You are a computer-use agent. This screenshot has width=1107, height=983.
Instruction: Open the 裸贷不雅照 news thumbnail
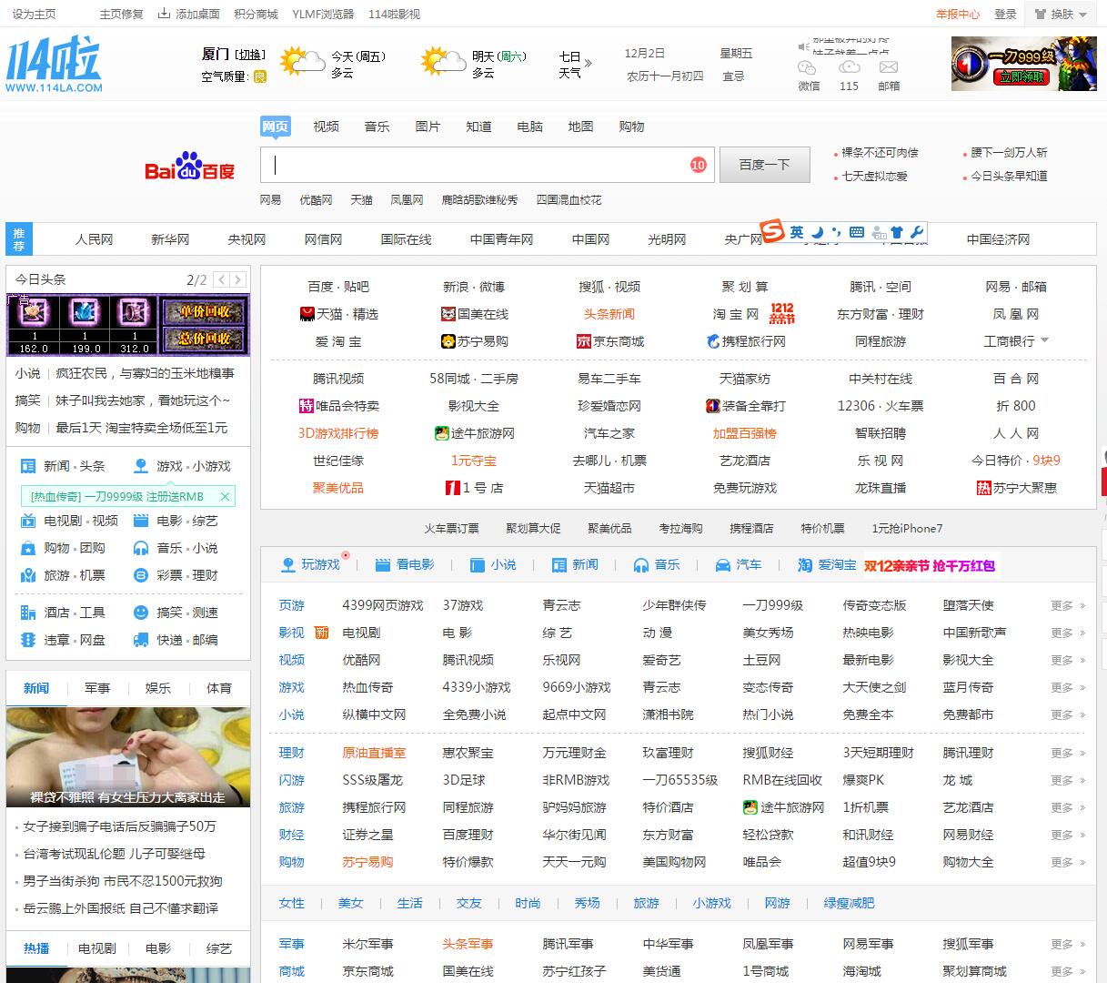pyautogui.click(x=127, y=757)
